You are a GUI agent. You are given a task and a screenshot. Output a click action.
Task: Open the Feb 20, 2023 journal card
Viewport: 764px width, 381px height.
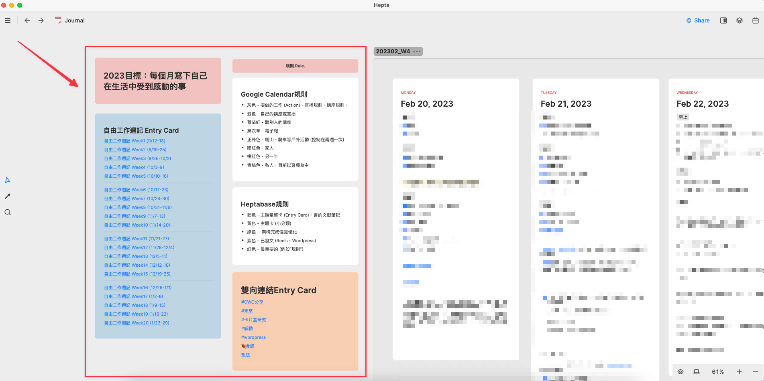(x=427, y=104)
